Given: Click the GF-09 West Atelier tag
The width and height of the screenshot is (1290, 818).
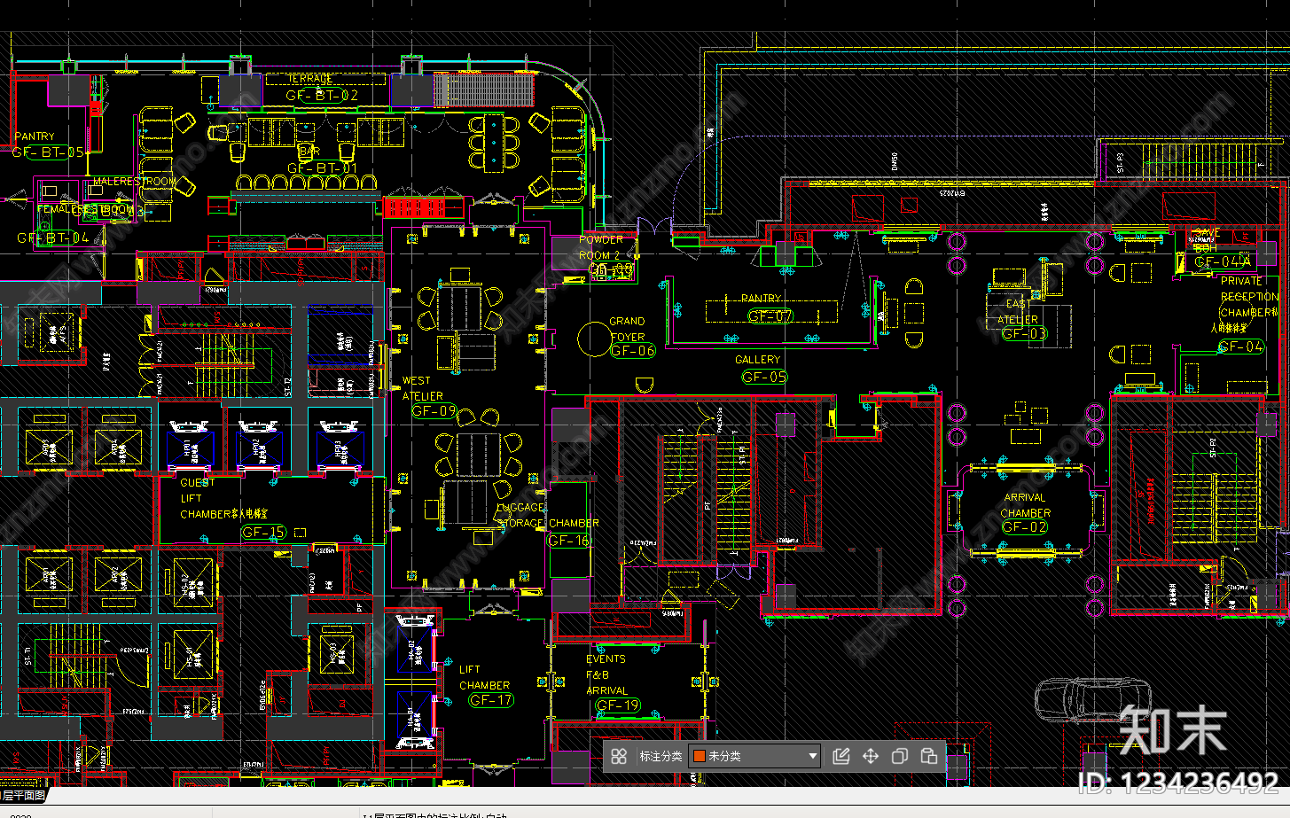Looking at the screenshot, I should pyautogui.click(x=434, y=411).
